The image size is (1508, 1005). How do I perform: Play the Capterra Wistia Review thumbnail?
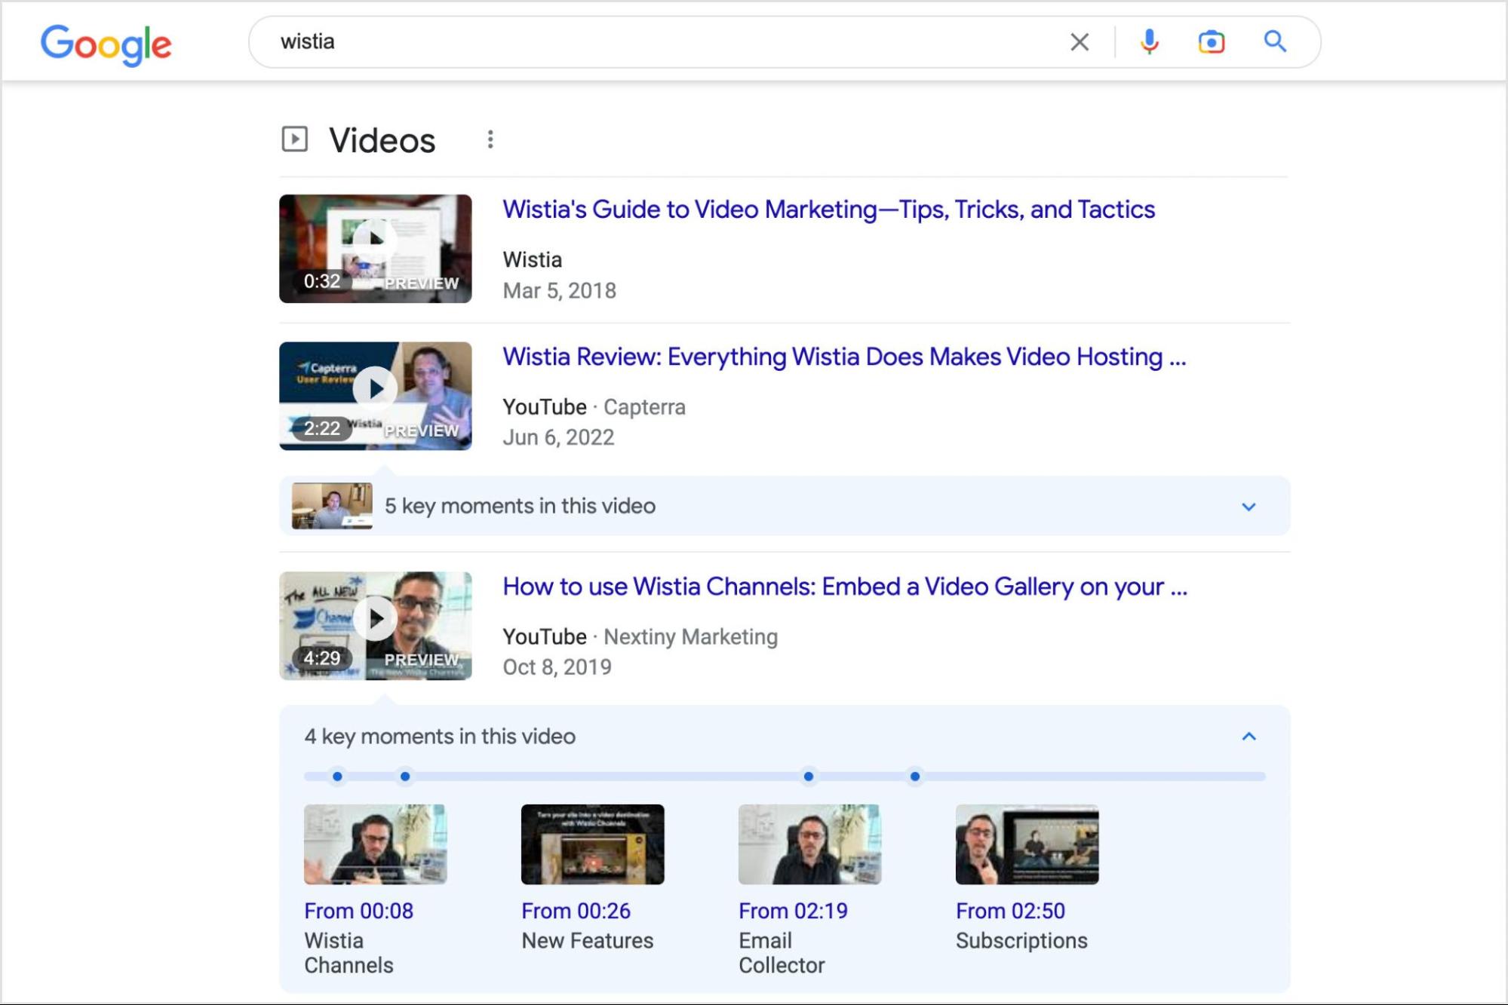click(x=376, y=396)
